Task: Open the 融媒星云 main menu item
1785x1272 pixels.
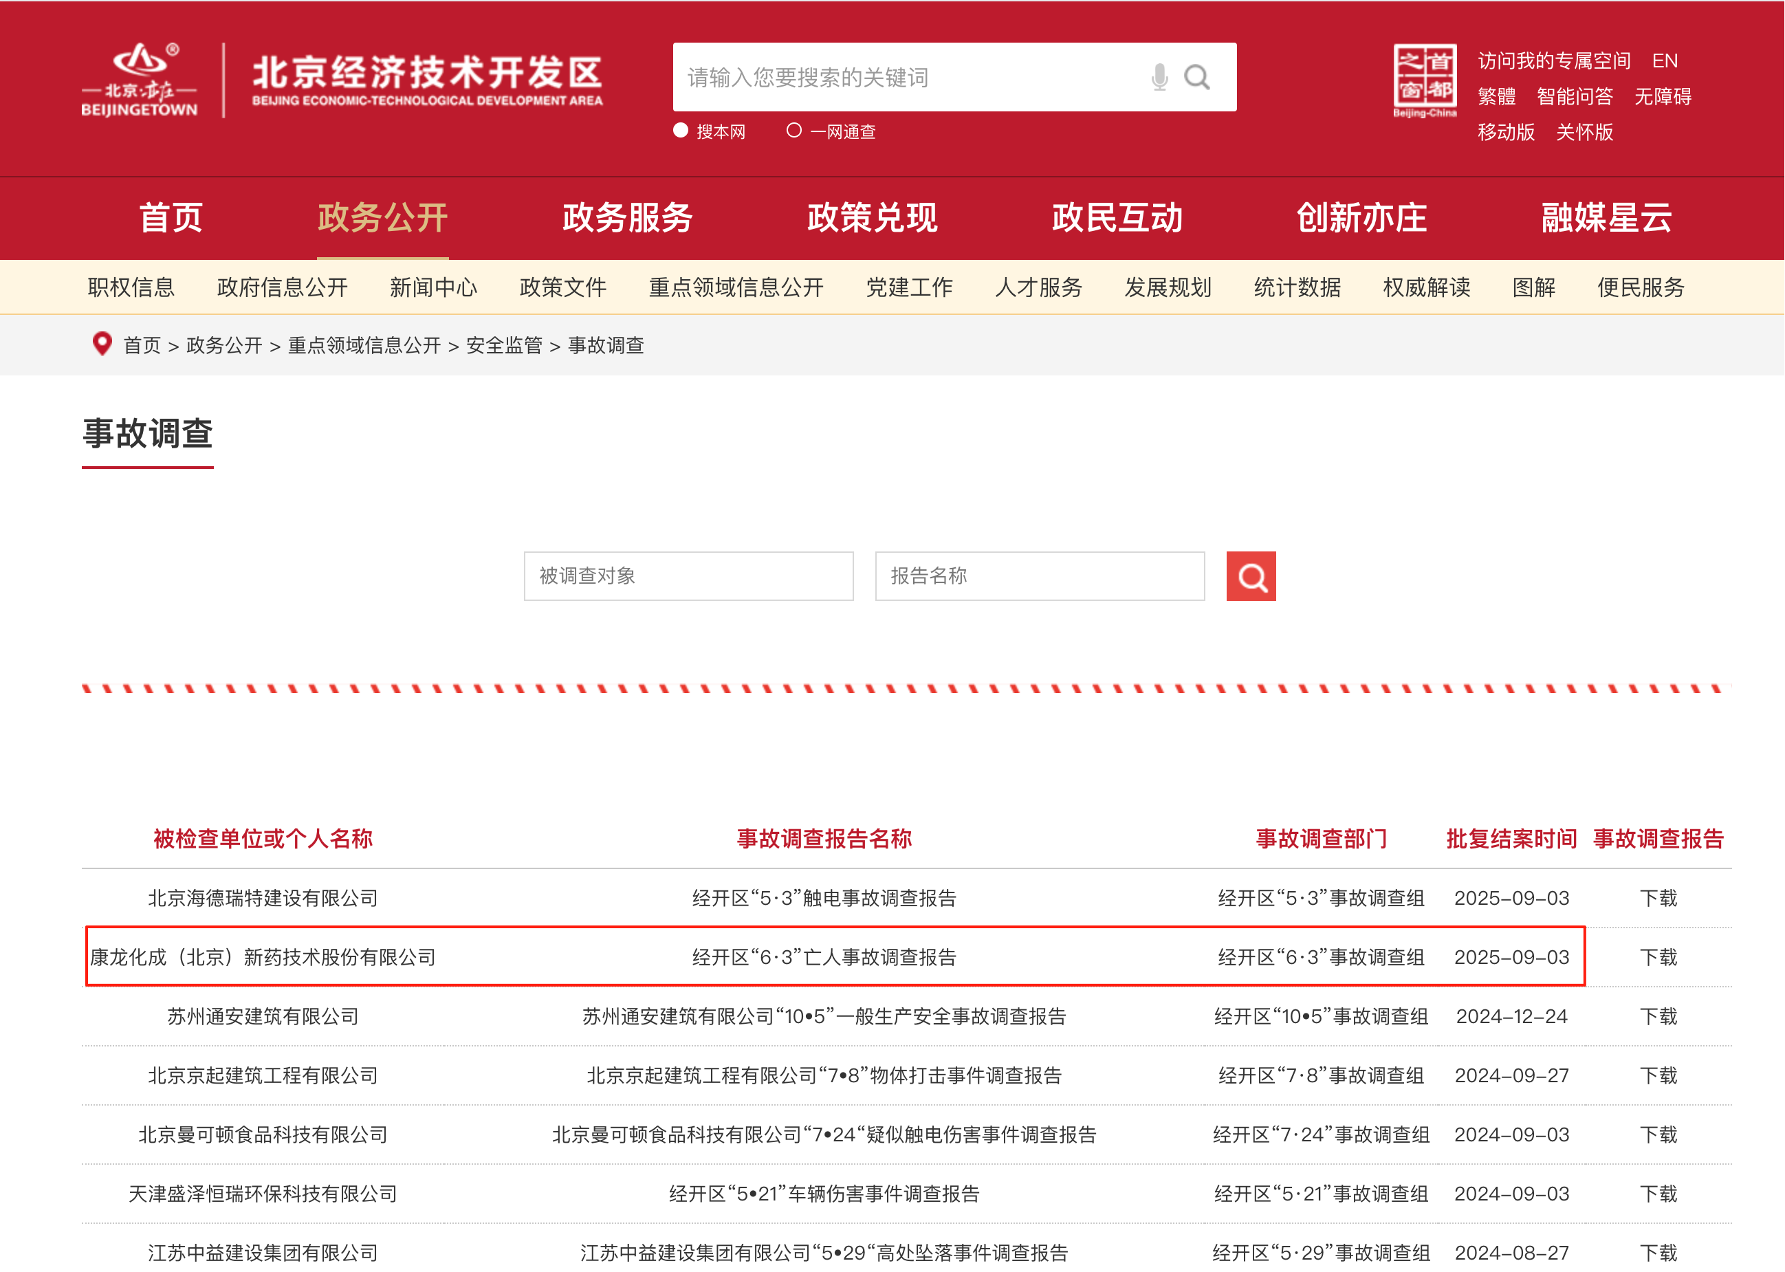Action: [x=1606, y=218]
